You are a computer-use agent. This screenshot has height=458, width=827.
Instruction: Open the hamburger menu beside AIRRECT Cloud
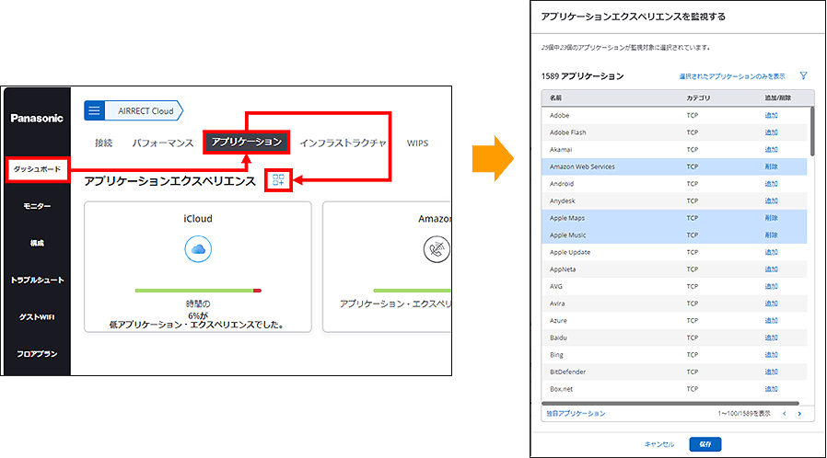[x=95, y=110]
